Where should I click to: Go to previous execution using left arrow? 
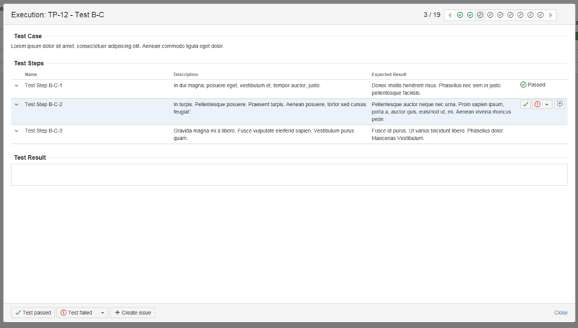450,15
